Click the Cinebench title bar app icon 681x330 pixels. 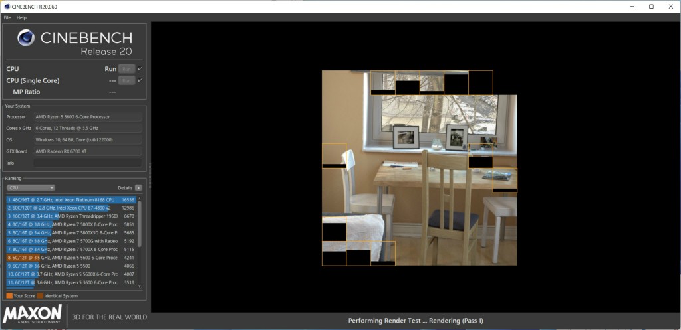click(7, 7)
